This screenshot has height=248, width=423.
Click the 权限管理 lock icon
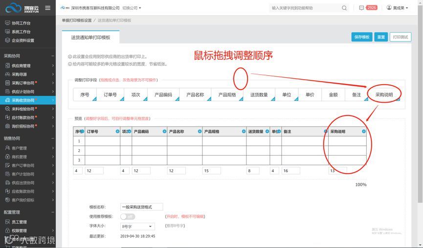(7, 230)
